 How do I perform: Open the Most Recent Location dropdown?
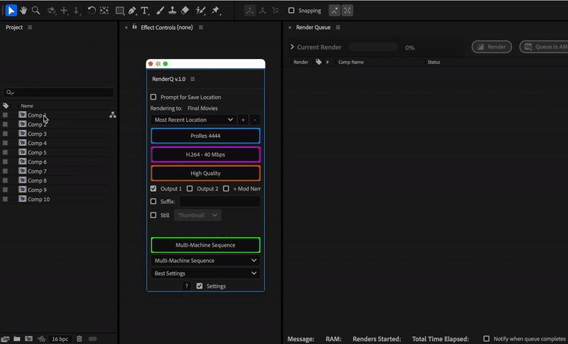pos(193,119)
